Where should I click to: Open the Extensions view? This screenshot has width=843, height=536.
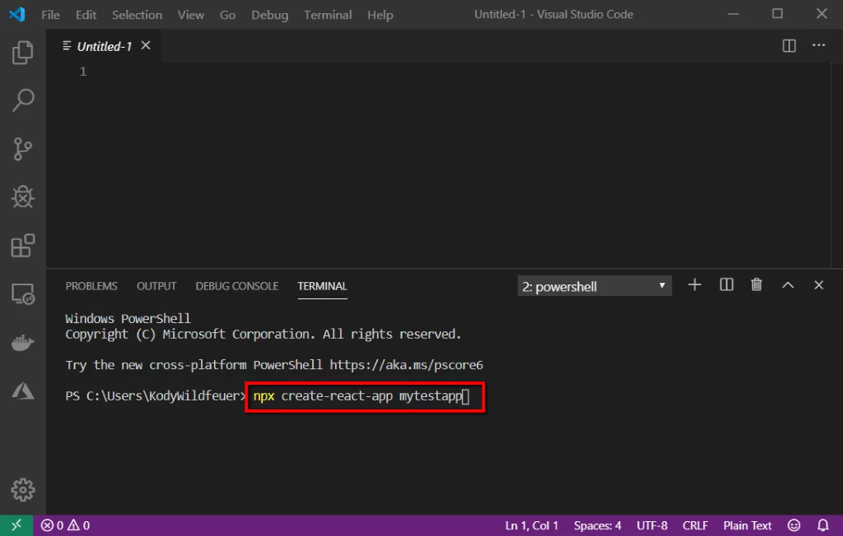pos(22,246)
